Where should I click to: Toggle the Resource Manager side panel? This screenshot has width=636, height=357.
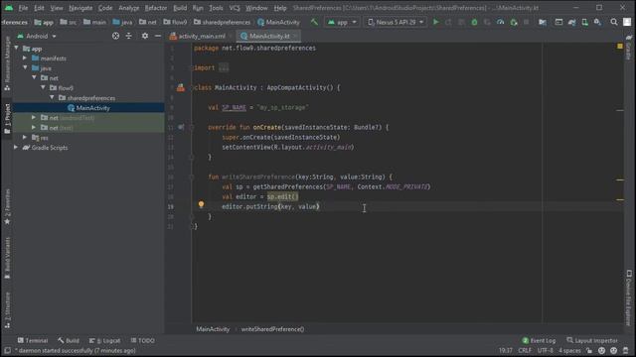(7, 63)
